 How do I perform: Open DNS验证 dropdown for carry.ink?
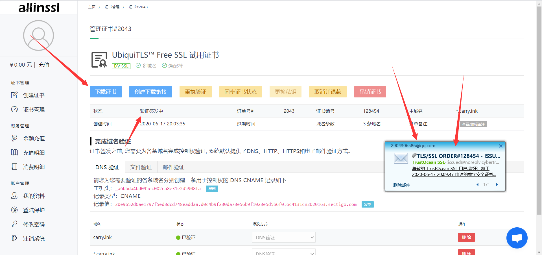pyautogui.click(x=284, y=237)
